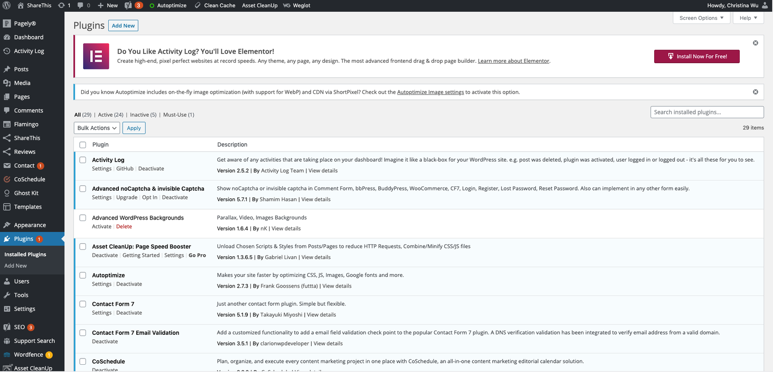Select the Activity Log plugin checkbox
The image size is (773, 372).
(x=83, y=160)
